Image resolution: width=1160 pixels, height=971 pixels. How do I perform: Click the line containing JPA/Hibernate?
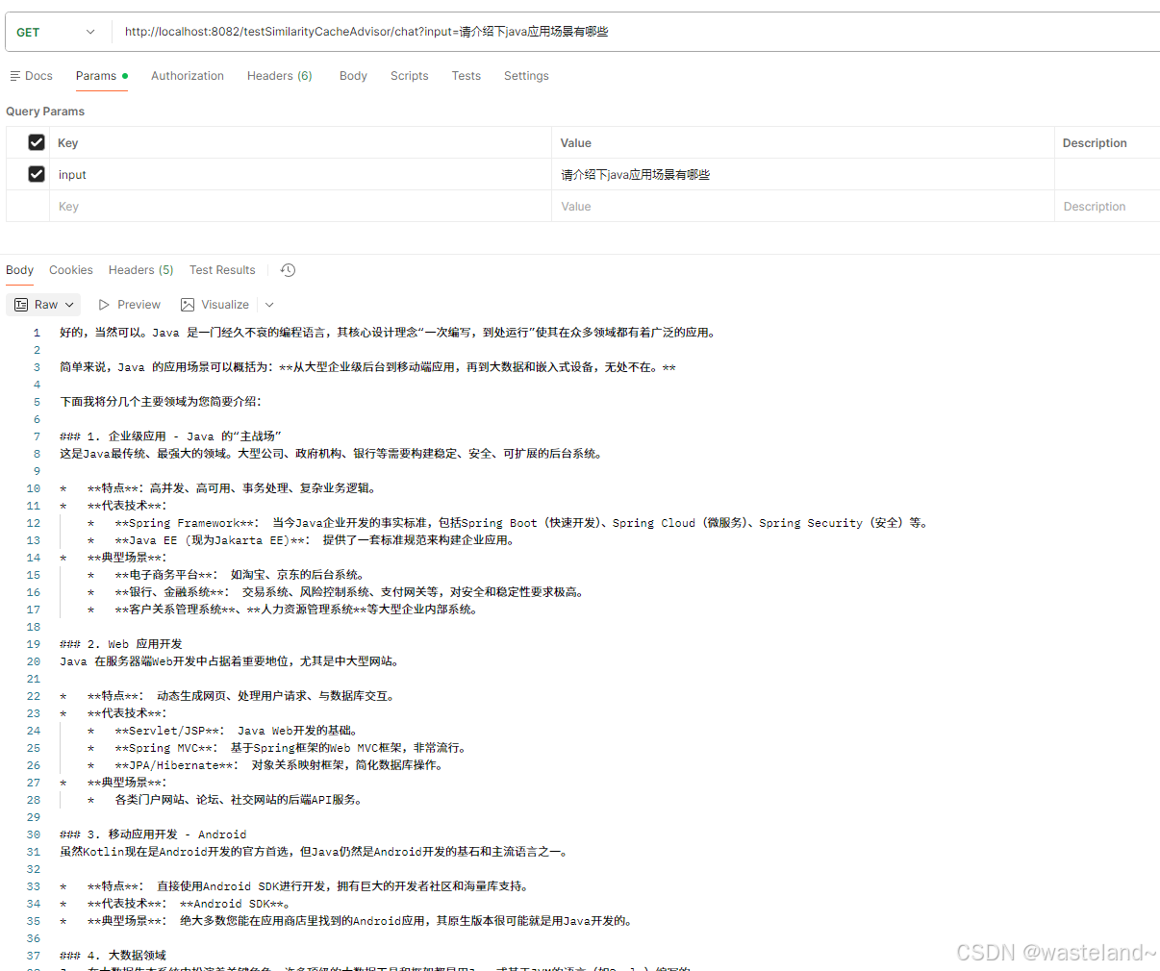tap(265, 765)
